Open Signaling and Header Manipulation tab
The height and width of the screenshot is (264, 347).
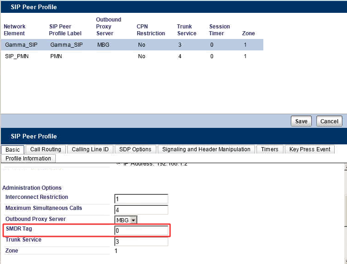206,149
